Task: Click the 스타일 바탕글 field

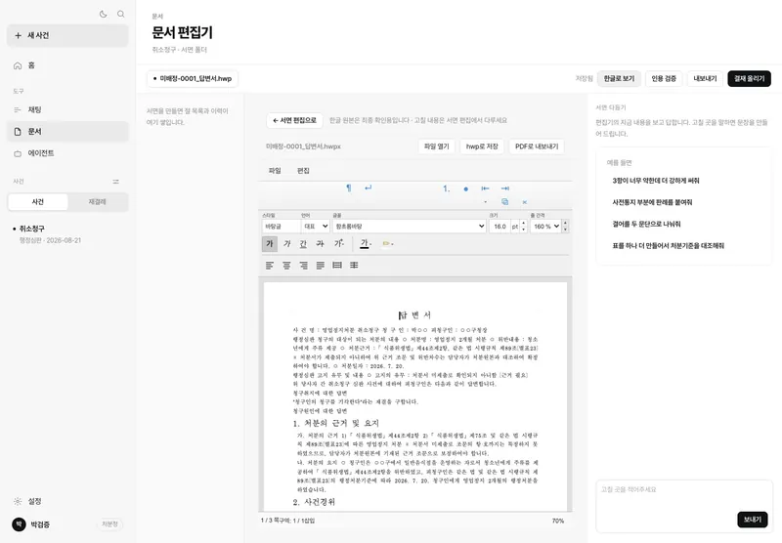Action: coord(282,227)
